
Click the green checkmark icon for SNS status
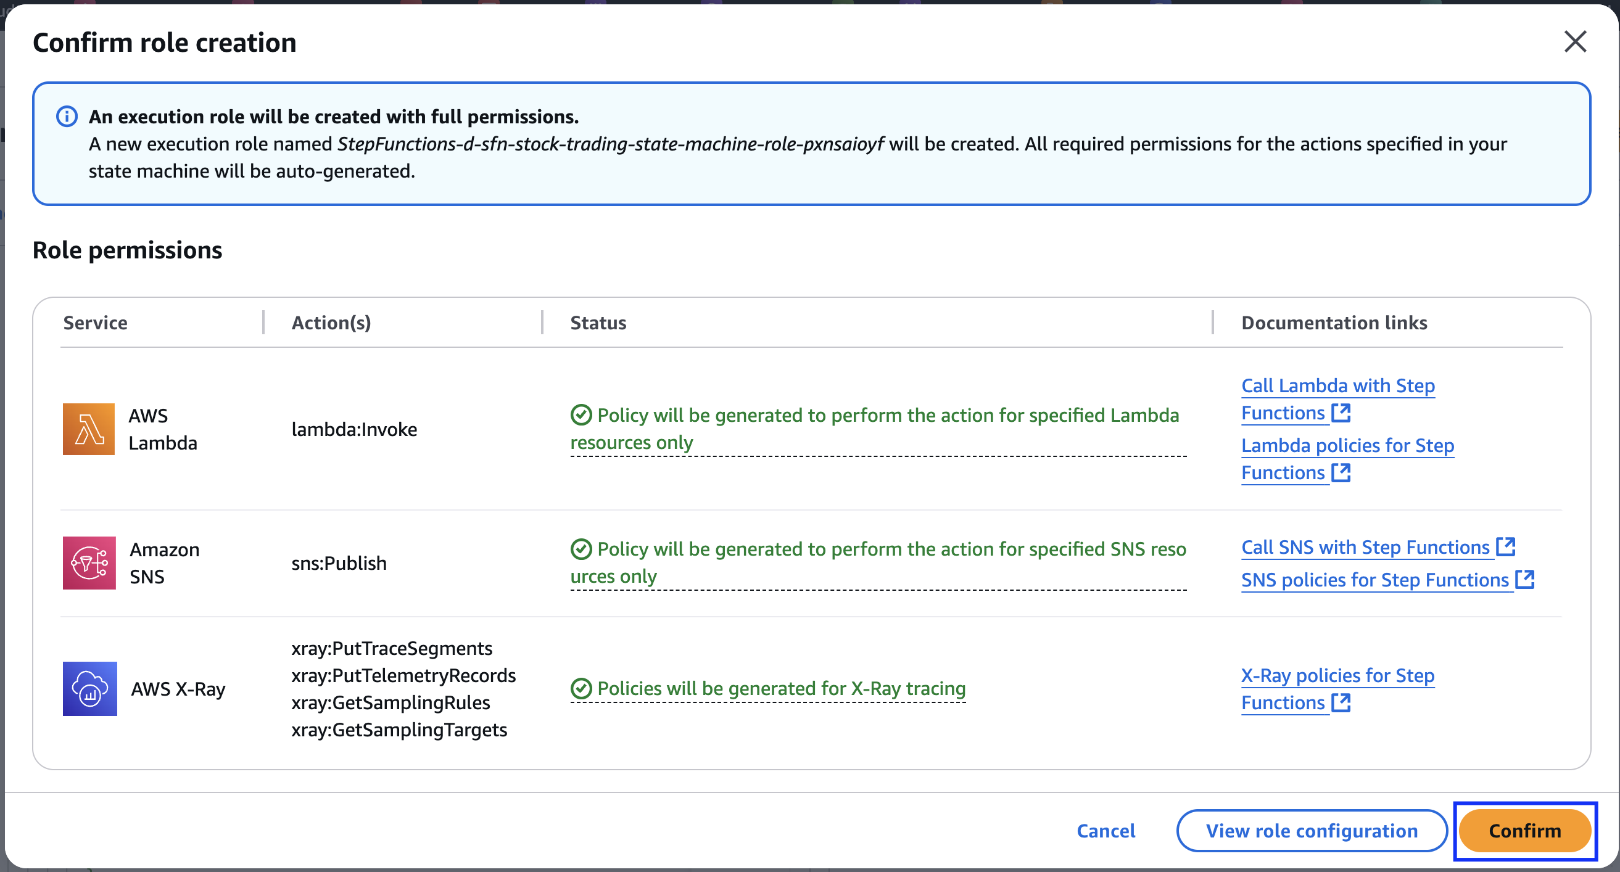tap(581, 549)
